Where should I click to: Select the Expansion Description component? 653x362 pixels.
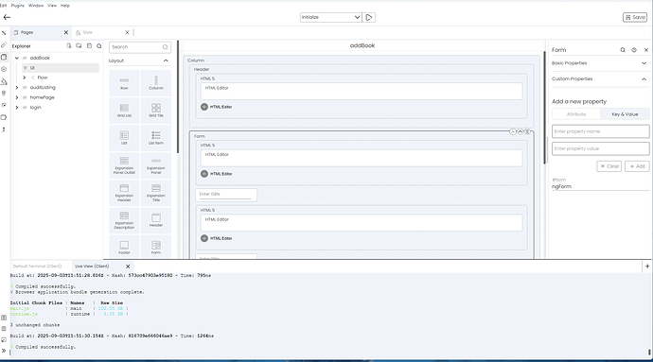pos(124,220)
